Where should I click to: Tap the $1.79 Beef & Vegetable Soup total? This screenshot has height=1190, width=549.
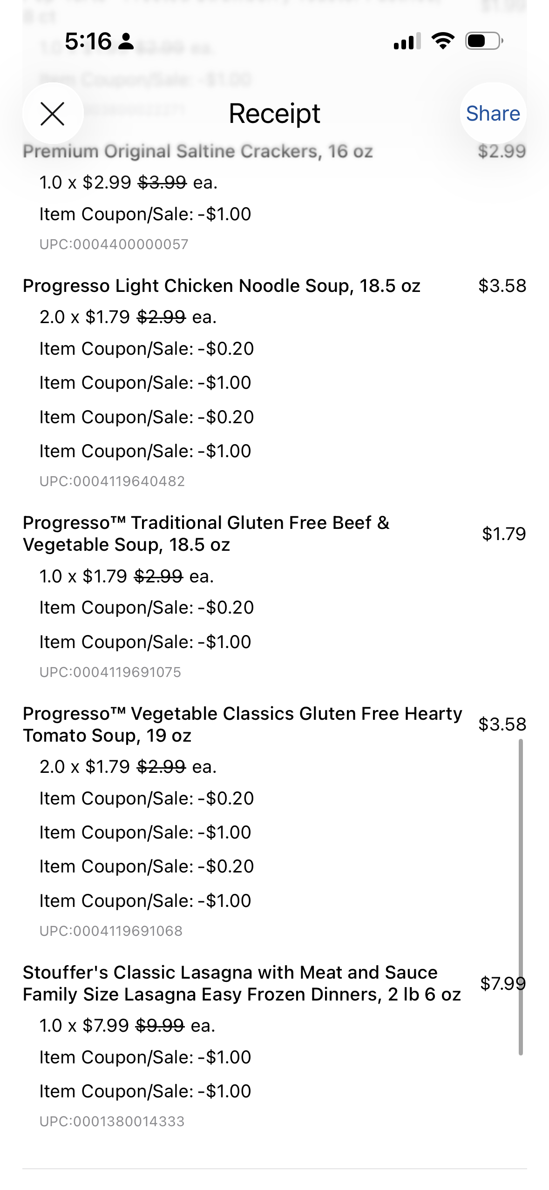pyautogui.click(x=503, y=534)
